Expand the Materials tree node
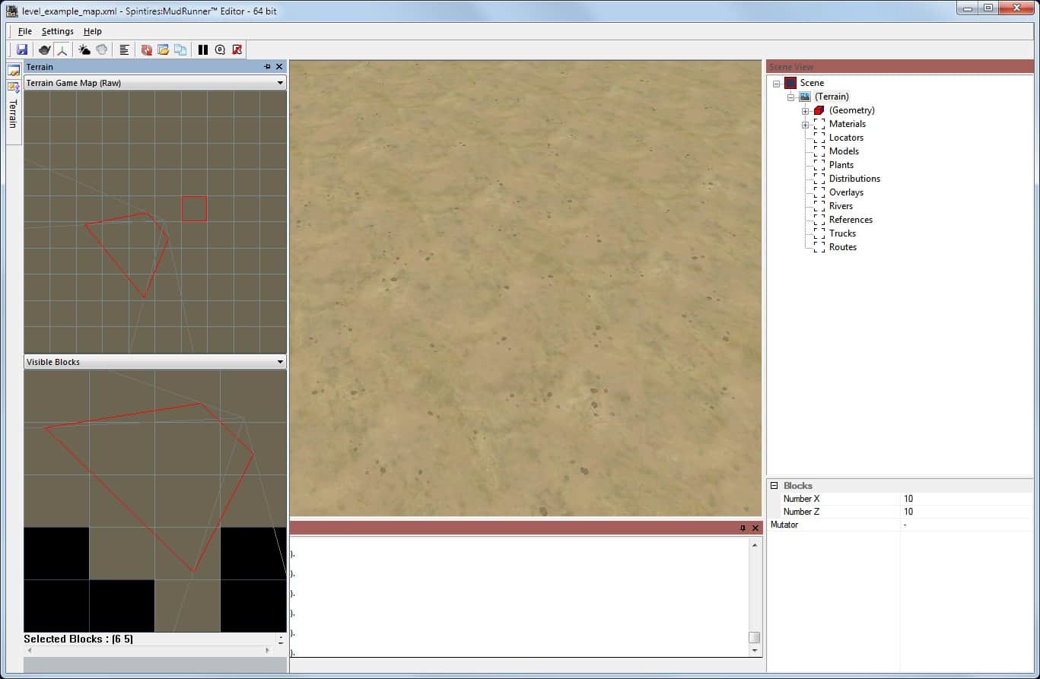Image resolution: width=1040 pixels, height=679 pixels. tap(805, 125)
